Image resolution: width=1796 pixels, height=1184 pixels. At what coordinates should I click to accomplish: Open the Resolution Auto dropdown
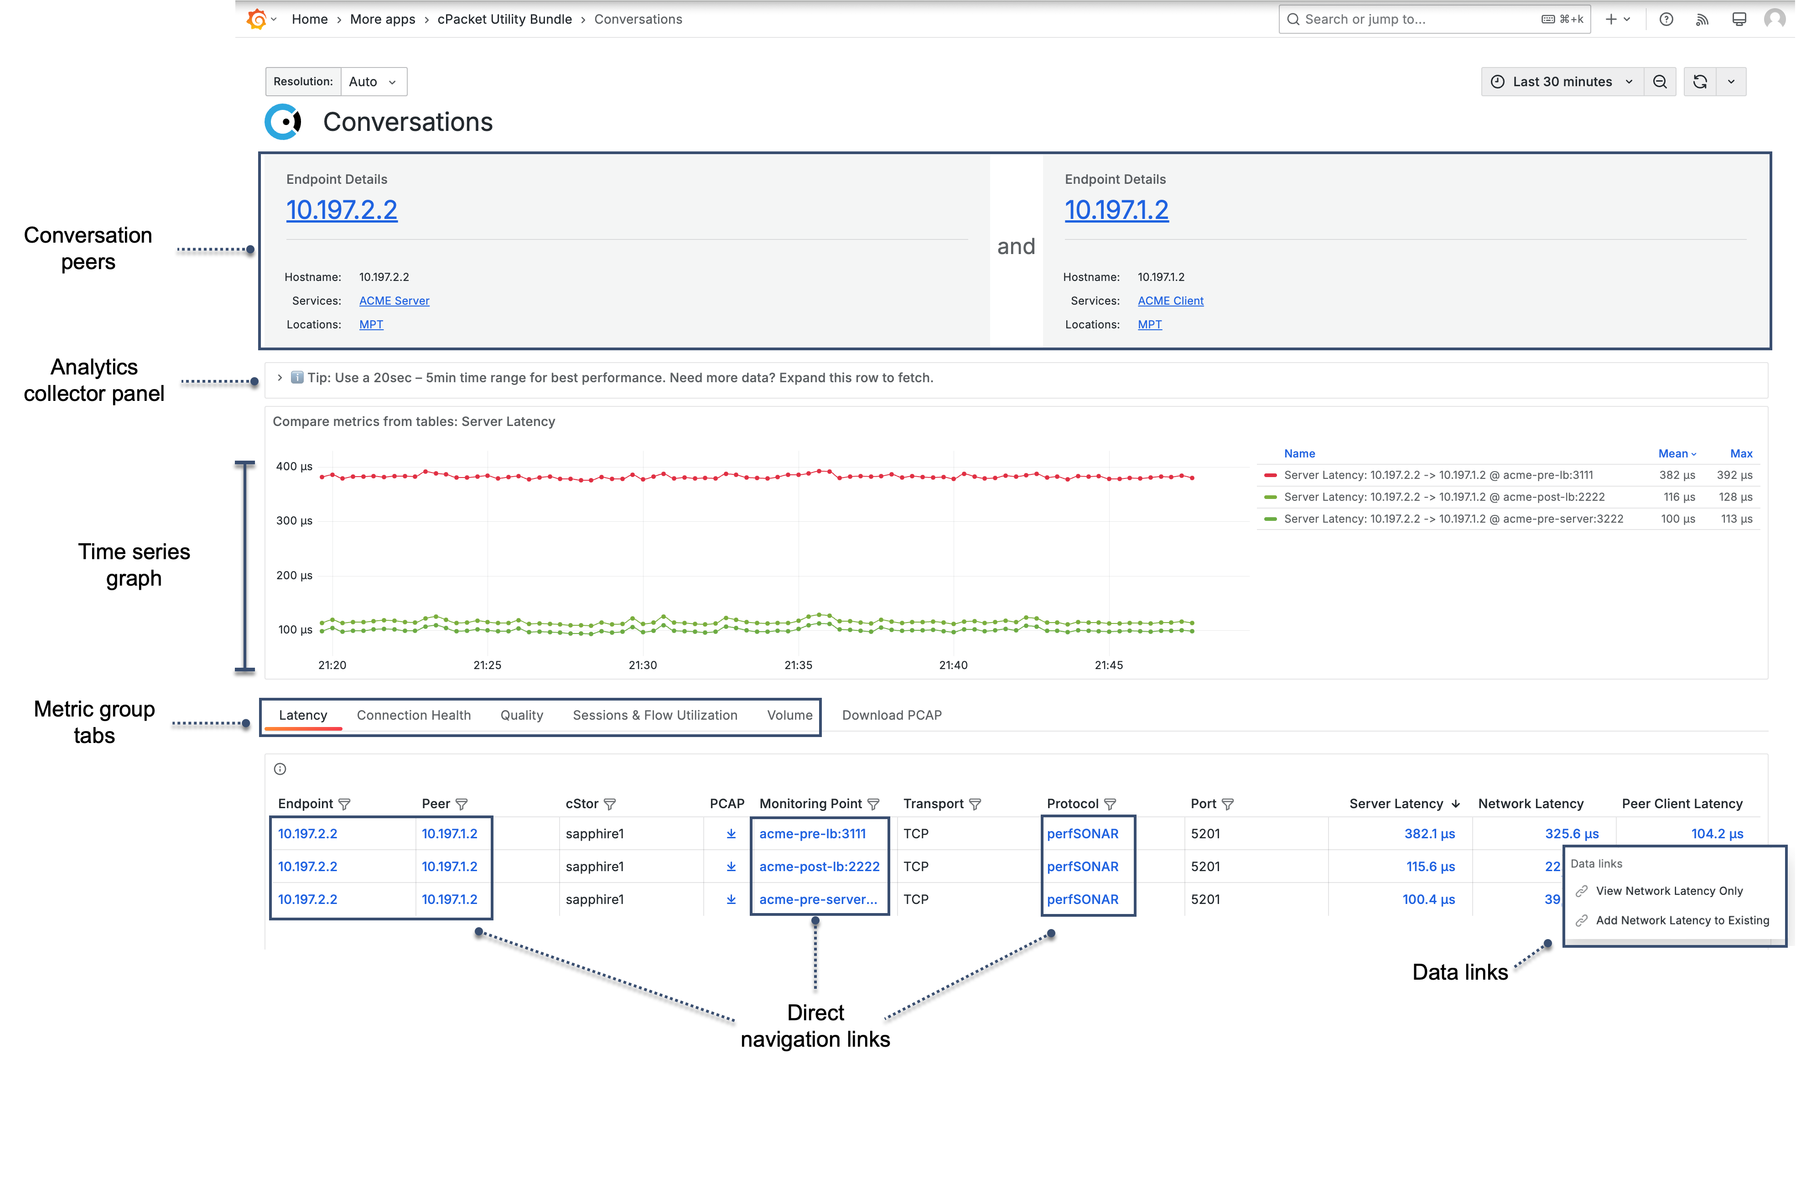(x=374, y=82)
